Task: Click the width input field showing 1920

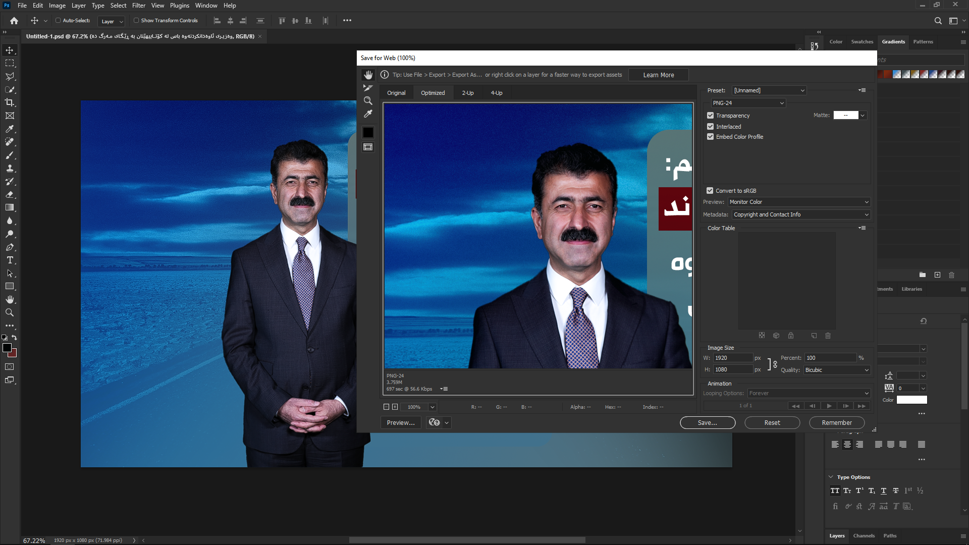Action: [x=733, y=357]
